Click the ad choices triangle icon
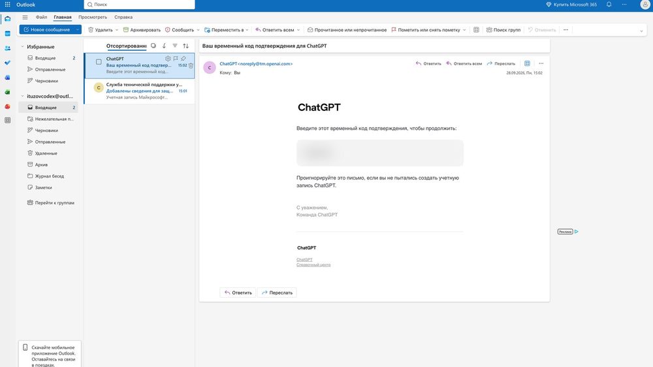Viewport: 653px width, 367px height. click(x=577, y=232)
